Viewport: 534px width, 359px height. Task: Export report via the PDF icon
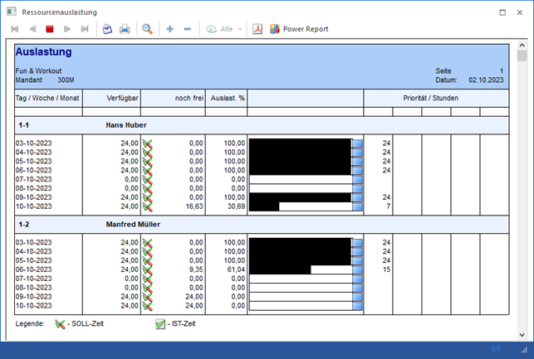(257, 29)
